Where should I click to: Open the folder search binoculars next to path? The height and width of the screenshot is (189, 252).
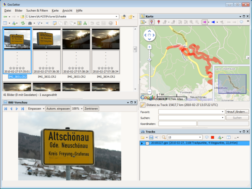[123, 17]
